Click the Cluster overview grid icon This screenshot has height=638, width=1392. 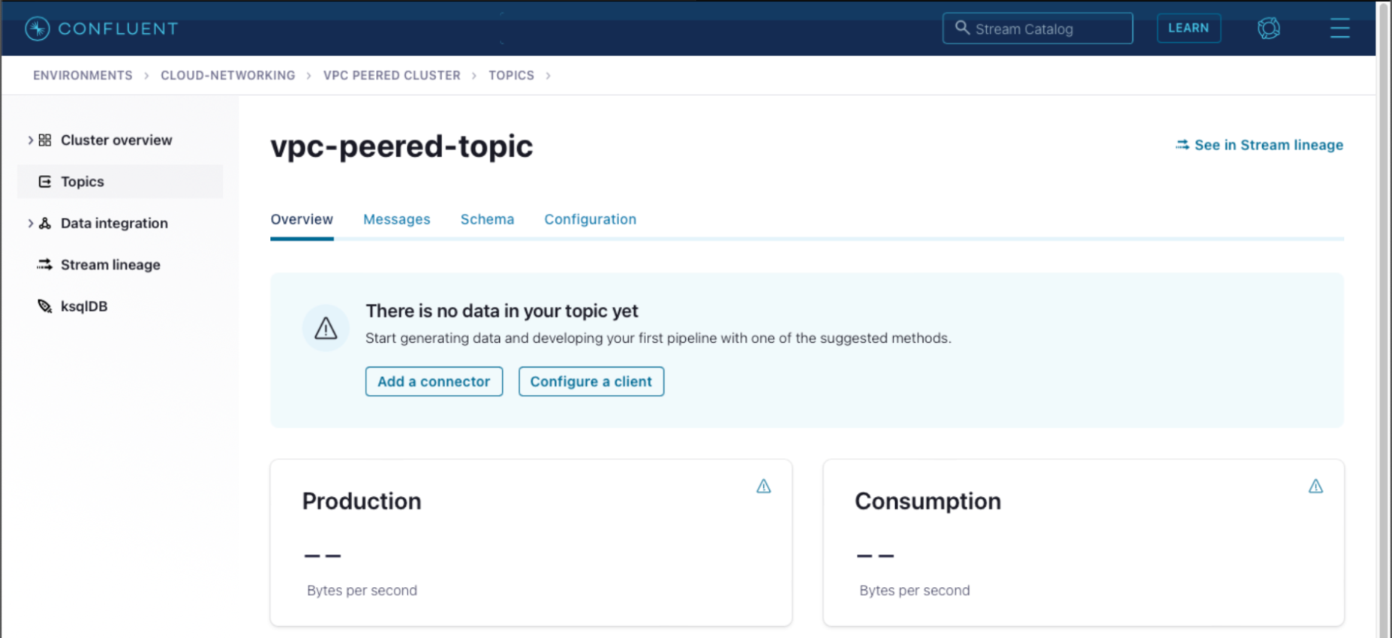45,140
